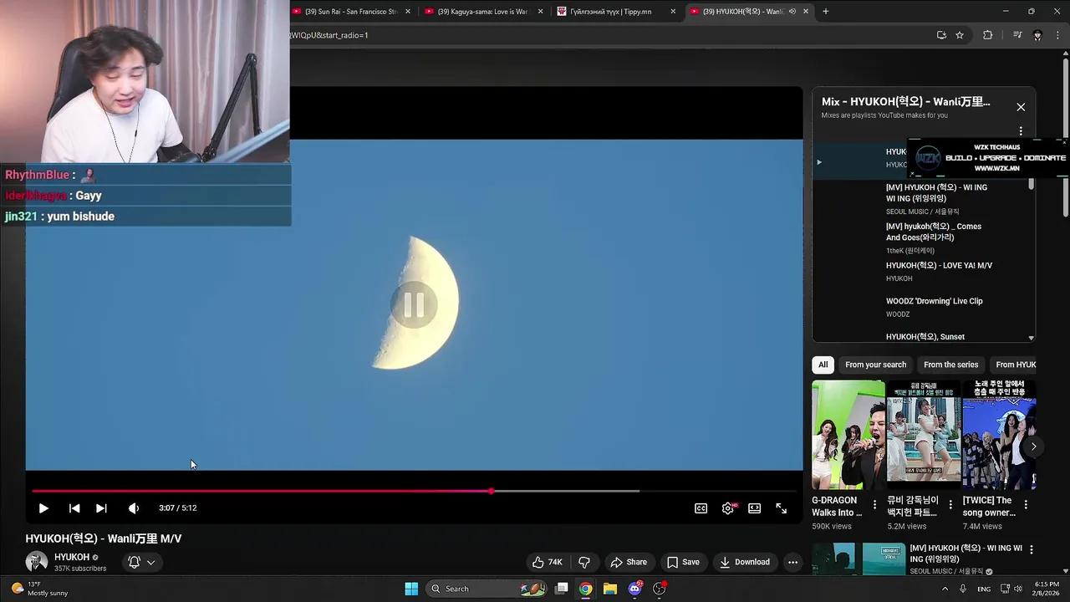The height and width of the screenshot is (602, 1070).
Task: Mute the audio icon on HYUKOH tab
Action: click(792, 11)
